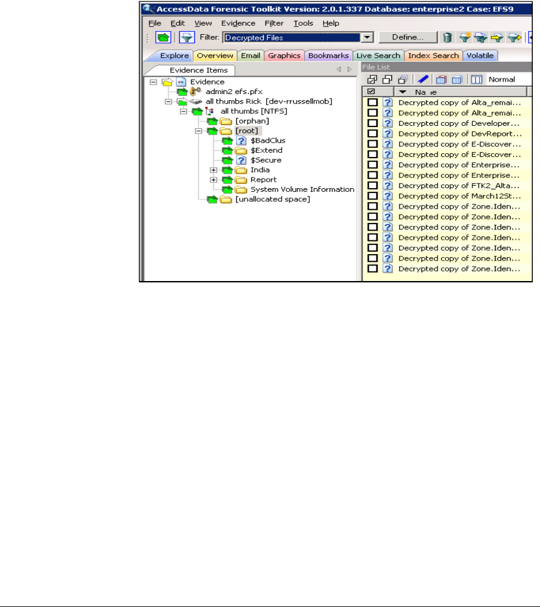
Task: Check the Decrypted copy of DevReport… row checkbox
Action: pos(372,134)
